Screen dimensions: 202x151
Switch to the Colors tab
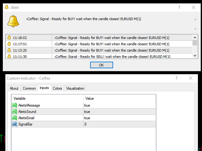point(57,88)
